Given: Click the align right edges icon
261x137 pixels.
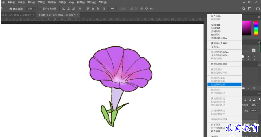Looking at the screenshot, I should pyautogui.click(x=74, y=9).
